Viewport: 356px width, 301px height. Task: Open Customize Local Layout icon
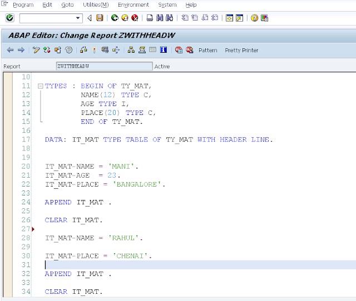(x=264, y=18)
